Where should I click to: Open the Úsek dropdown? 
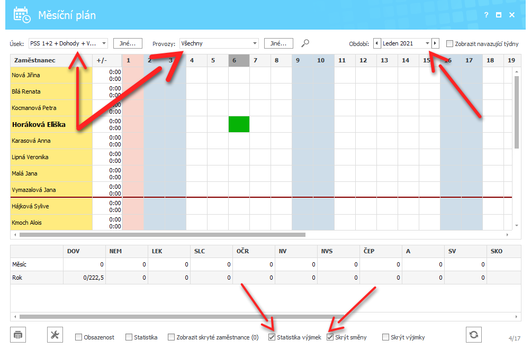68,43
